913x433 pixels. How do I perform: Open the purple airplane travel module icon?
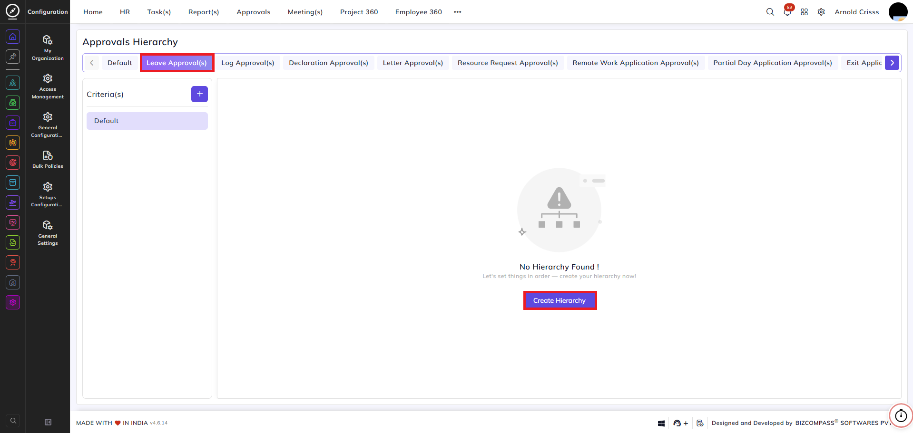coord(13,202)
